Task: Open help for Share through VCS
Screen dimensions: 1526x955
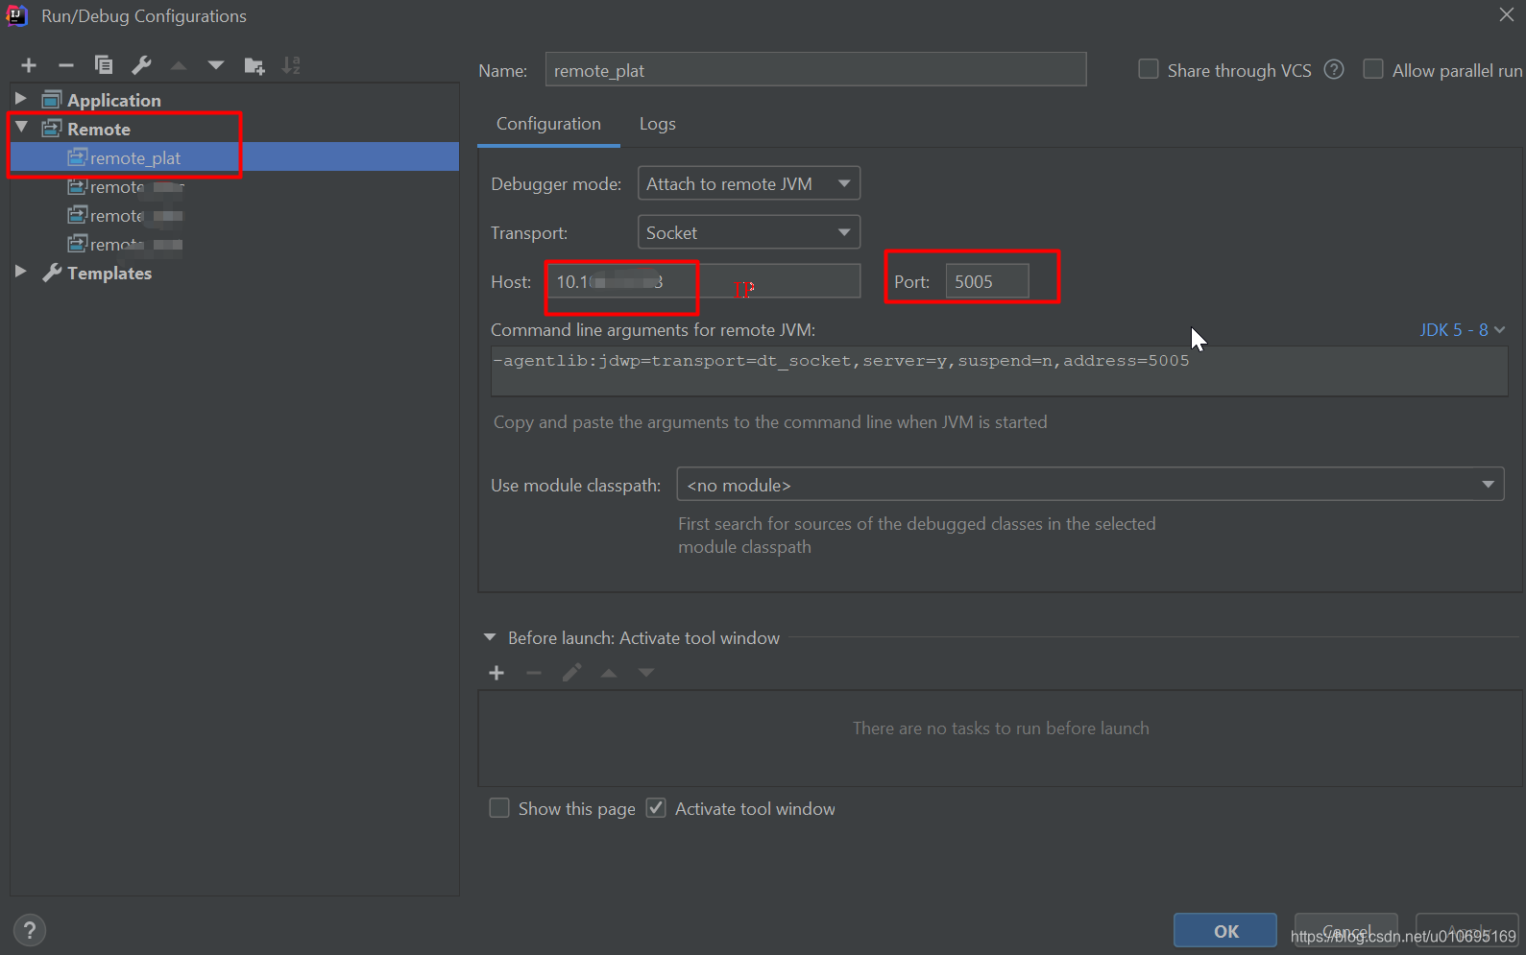Action: pyautogui.click(x=1334, y=69)
